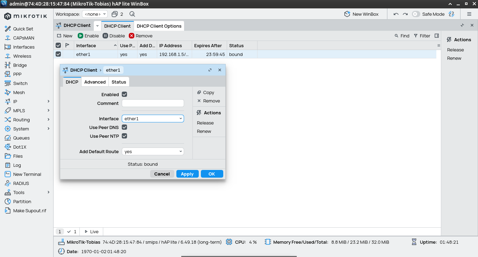The image size is (478, 257).
Task: Open the Workspace selector dropdown
Action: tap(94, 14)
